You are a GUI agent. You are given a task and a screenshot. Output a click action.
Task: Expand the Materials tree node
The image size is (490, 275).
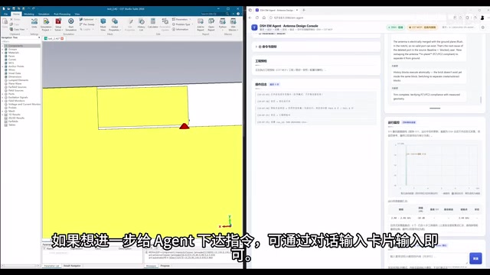click(x=3, y=53)
